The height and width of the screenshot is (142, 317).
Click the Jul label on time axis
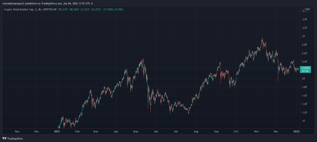176,131
